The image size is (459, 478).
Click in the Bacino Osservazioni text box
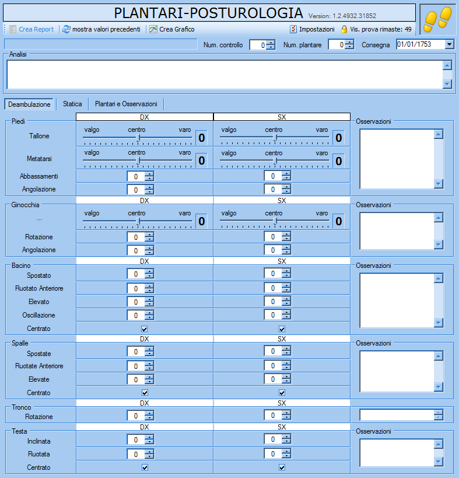(x=397, y=300)
